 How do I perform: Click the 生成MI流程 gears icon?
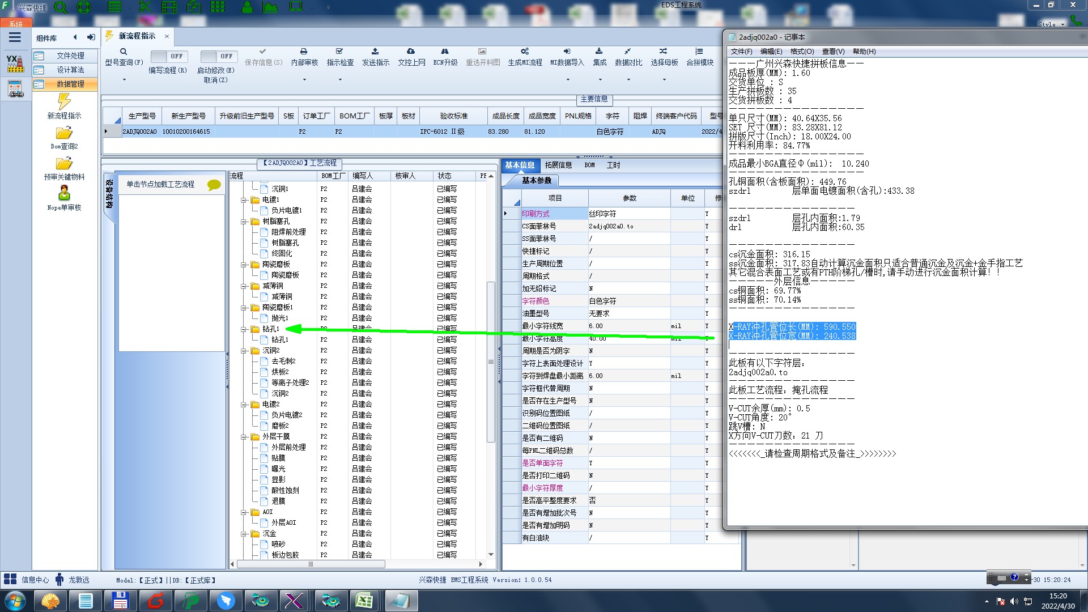point(525,52)
